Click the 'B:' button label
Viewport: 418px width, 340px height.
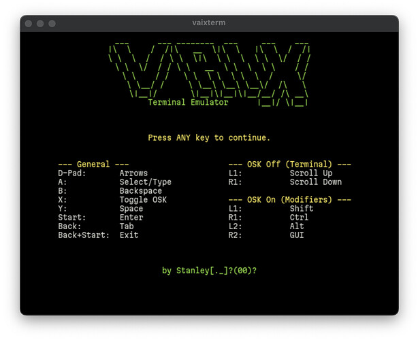(x=63, y=191)
